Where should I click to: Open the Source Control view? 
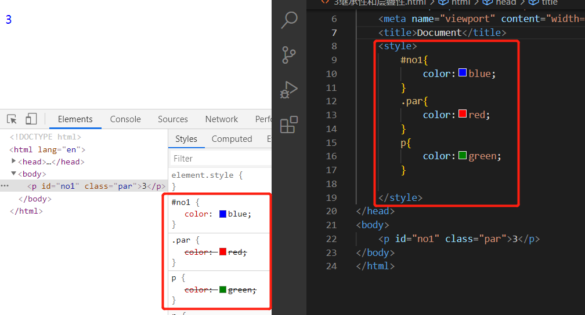[289, 55]
